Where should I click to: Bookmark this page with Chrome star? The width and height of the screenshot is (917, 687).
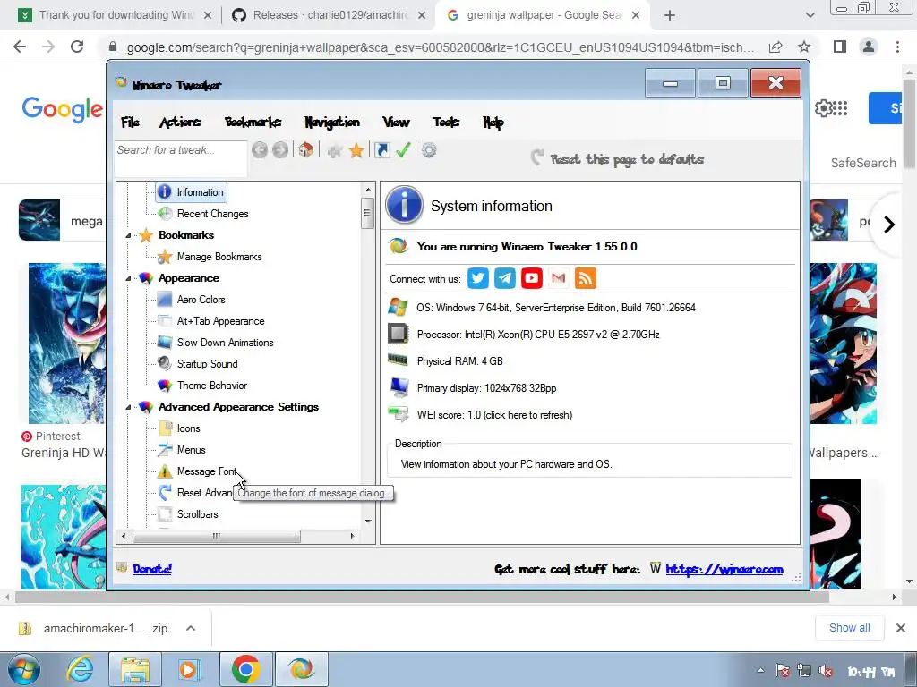(804, 47)
